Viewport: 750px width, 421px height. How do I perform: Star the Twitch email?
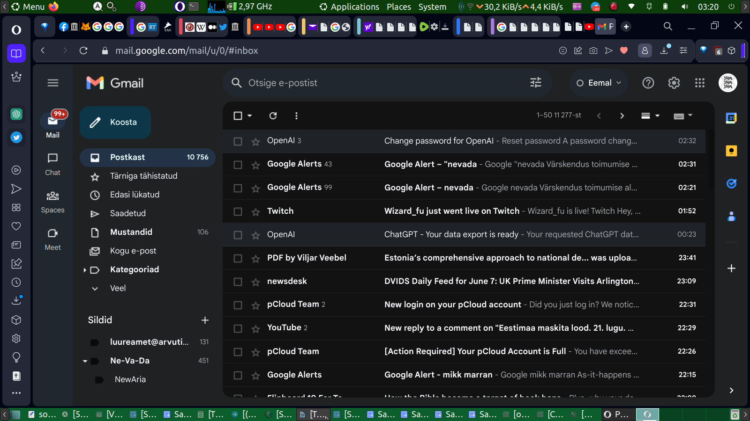tap(255, 212)
